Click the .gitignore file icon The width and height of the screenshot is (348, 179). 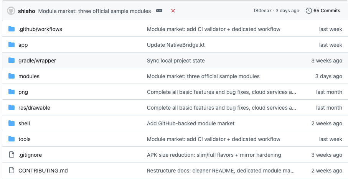click(x=12, y=154)
